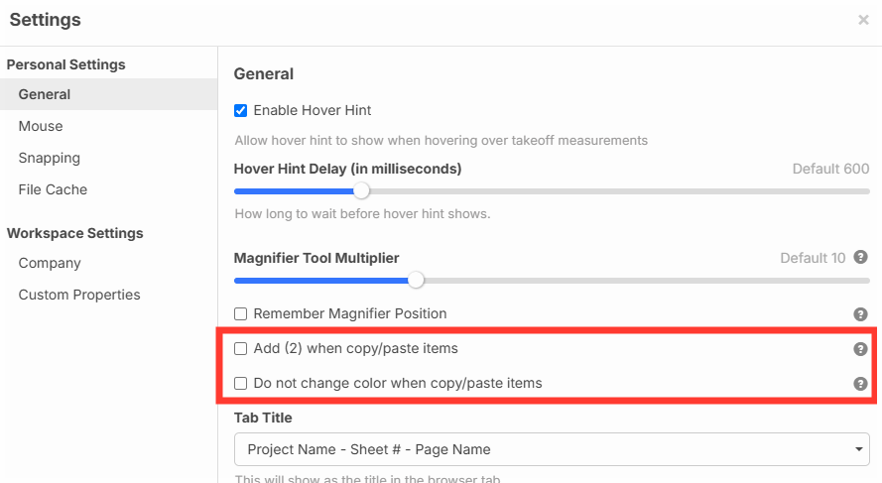
Task: Click help icon for Do not change color
Action: (x=860, y=384)
